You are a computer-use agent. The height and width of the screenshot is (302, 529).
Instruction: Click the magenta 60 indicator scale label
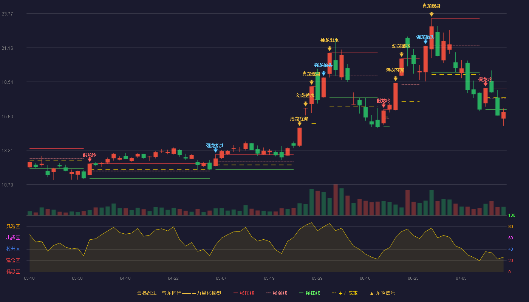pos(511,238)
